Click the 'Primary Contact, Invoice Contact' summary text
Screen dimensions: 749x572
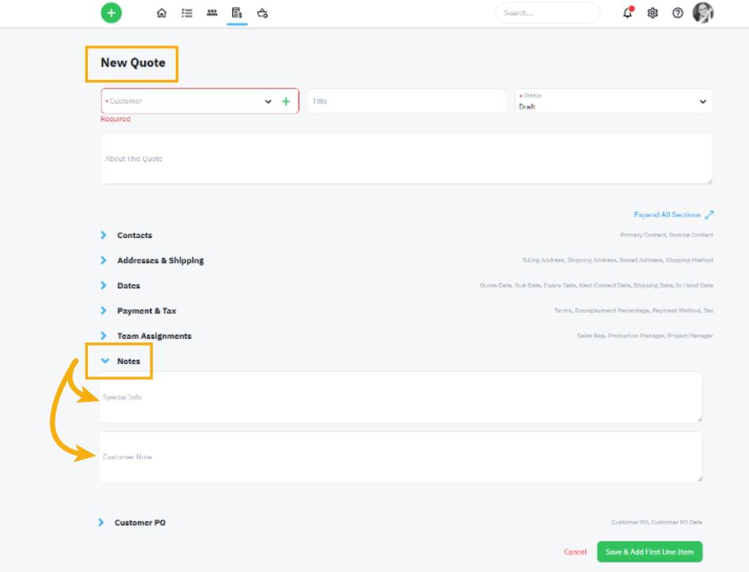pyautogui.click(x=667, y=235)
